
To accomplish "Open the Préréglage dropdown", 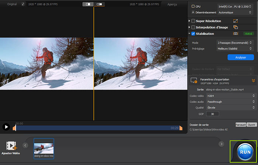I will [234, 49].
